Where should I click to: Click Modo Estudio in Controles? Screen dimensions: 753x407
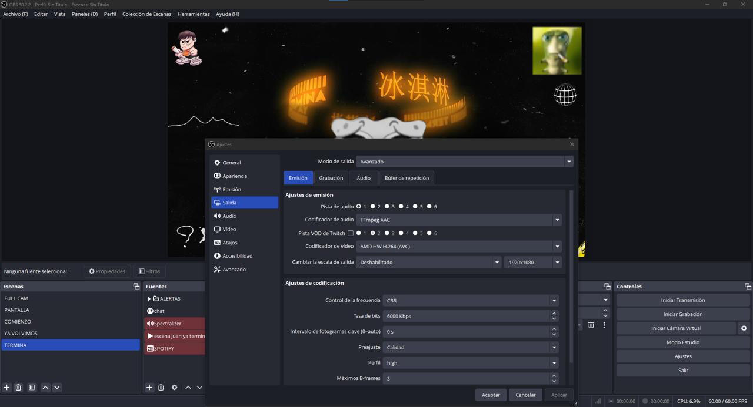(x=682, y=342)
